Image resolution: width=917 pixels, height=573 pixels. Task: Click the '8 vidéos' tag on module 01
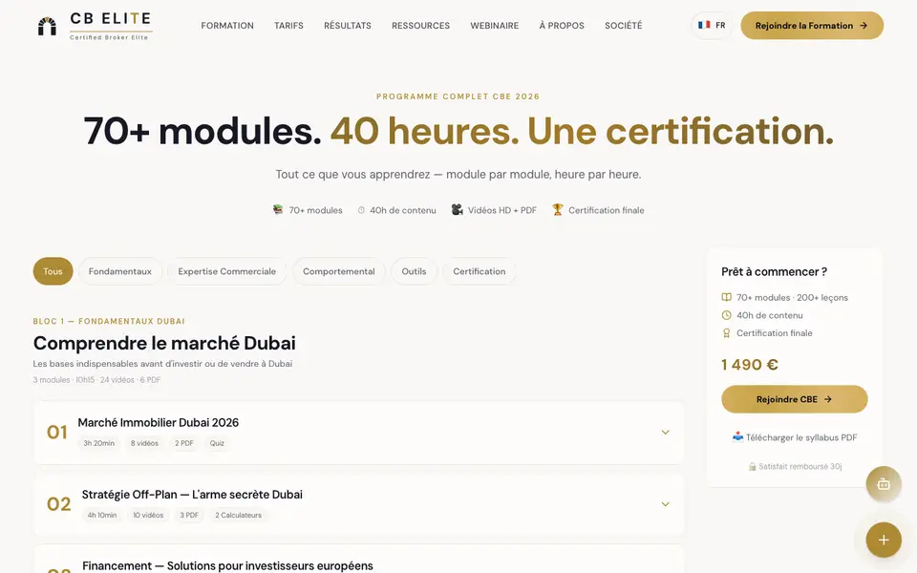[x=144, y=443]
